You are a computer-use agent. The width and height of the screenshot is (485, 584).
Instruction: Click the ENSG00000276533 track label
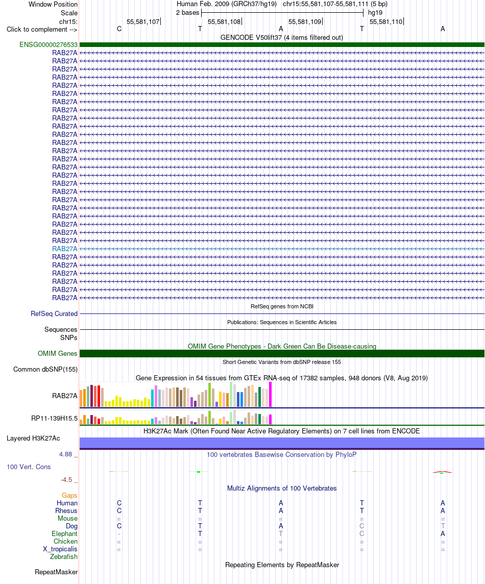pyautogui.click(x=48, y=45)
